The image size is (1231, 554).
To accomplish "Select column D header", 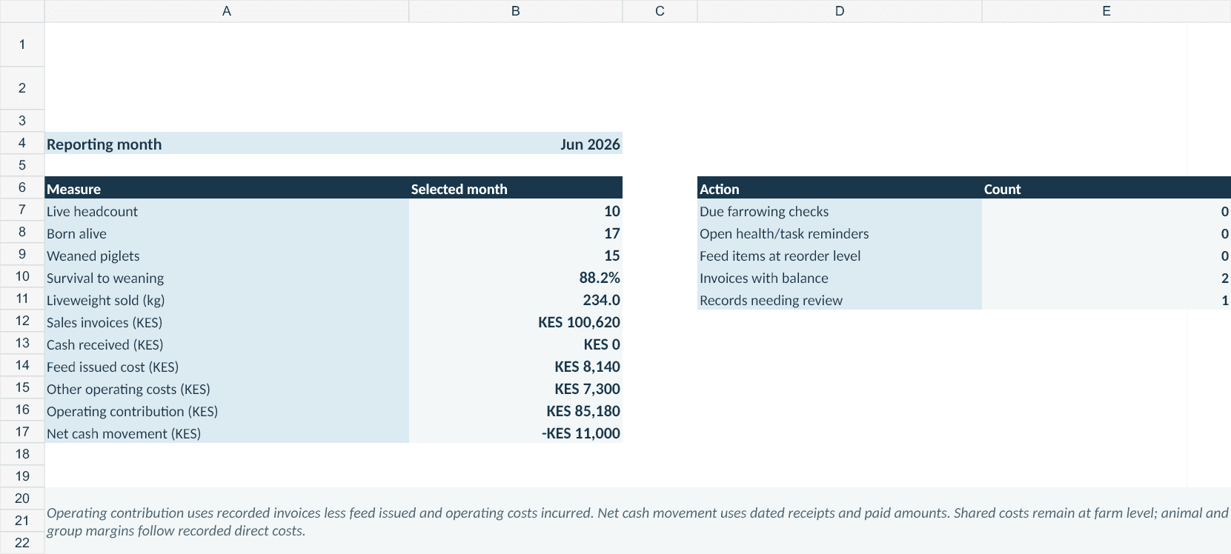I will click(x=840, y=11).
